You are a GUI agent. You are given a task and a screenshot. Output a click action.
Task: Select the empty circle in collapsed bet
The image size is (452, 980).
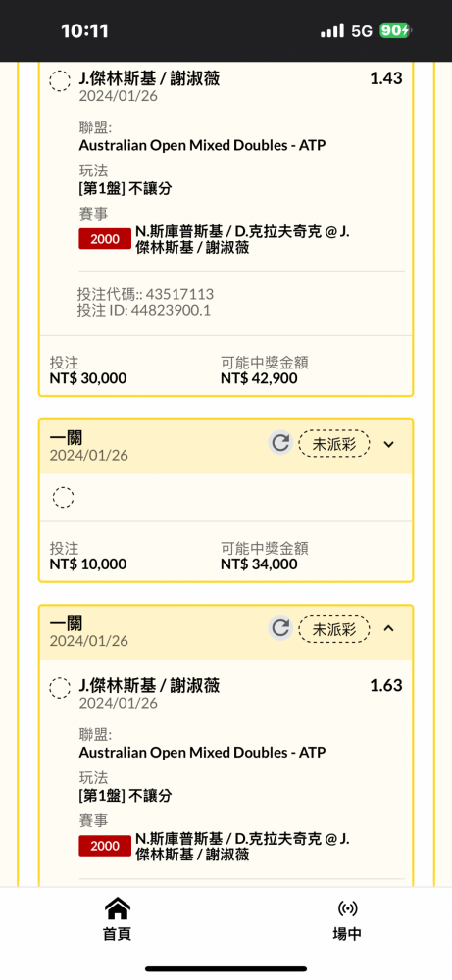(x=63, y=498)
